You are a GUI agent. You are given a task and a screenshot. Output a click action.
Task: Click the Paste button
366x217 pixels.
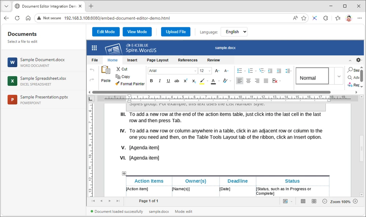(106, 74)
